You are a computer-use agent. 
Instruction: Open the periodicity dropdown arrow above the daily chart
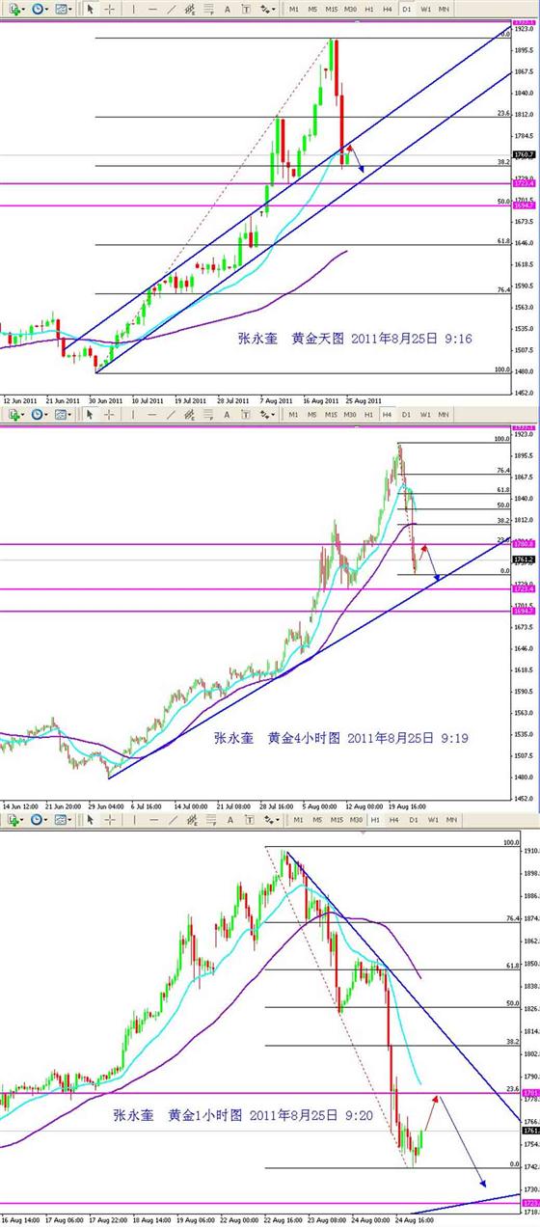pyautogui.click(x=47, y=9)
